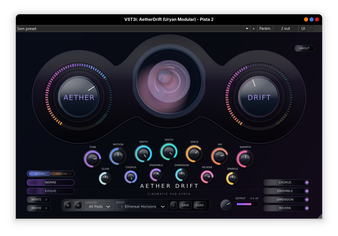Click the TONE knob

tap(92, 159)
